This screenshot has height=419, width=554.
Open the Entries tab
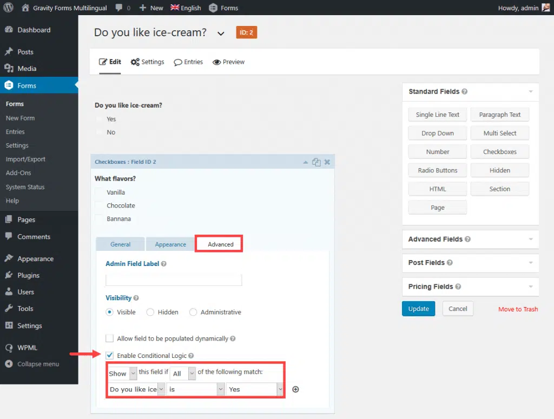188,62
